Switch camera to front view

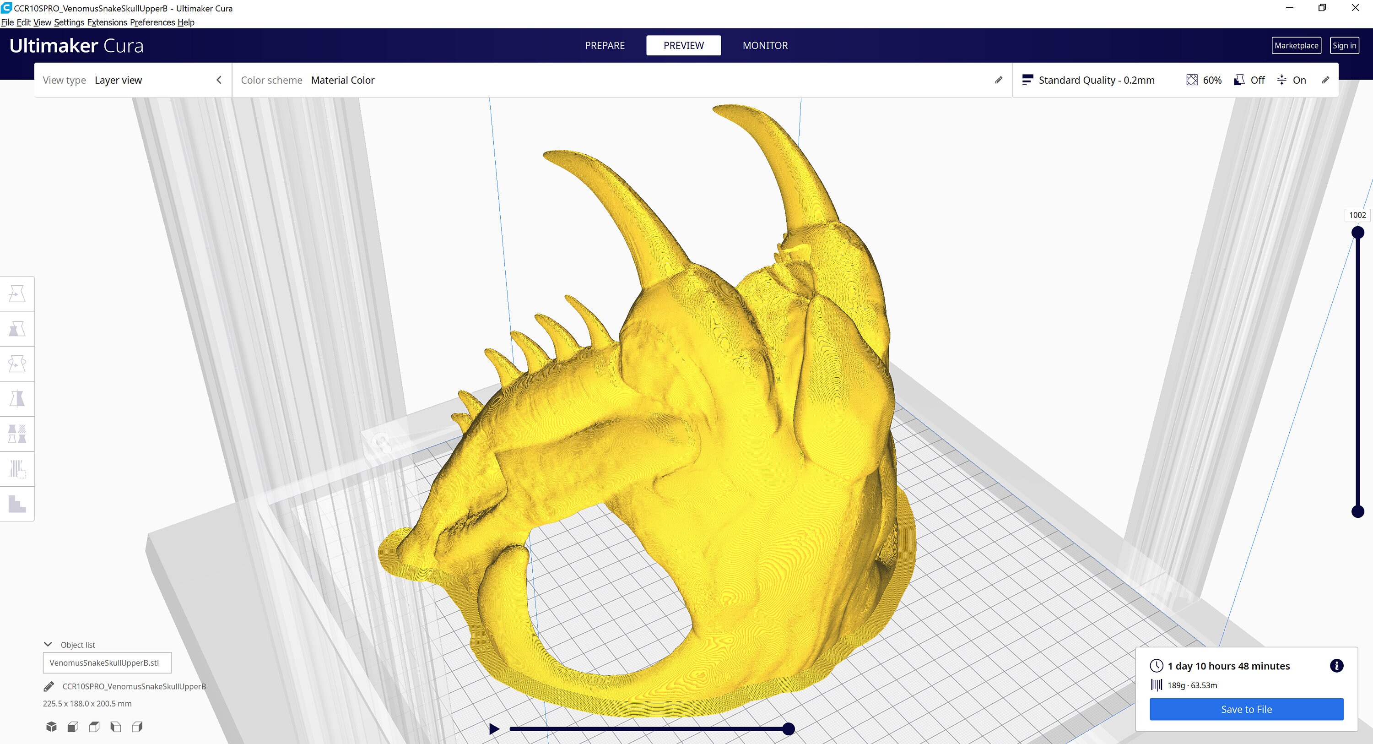(x=72, y=727)
